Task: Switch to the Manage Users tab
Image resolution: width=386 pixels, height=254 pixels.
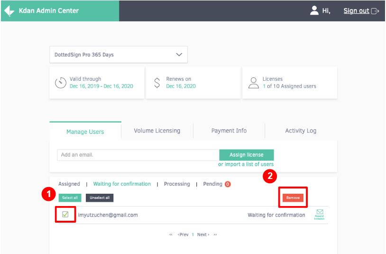Action: [x=85, y=132]
